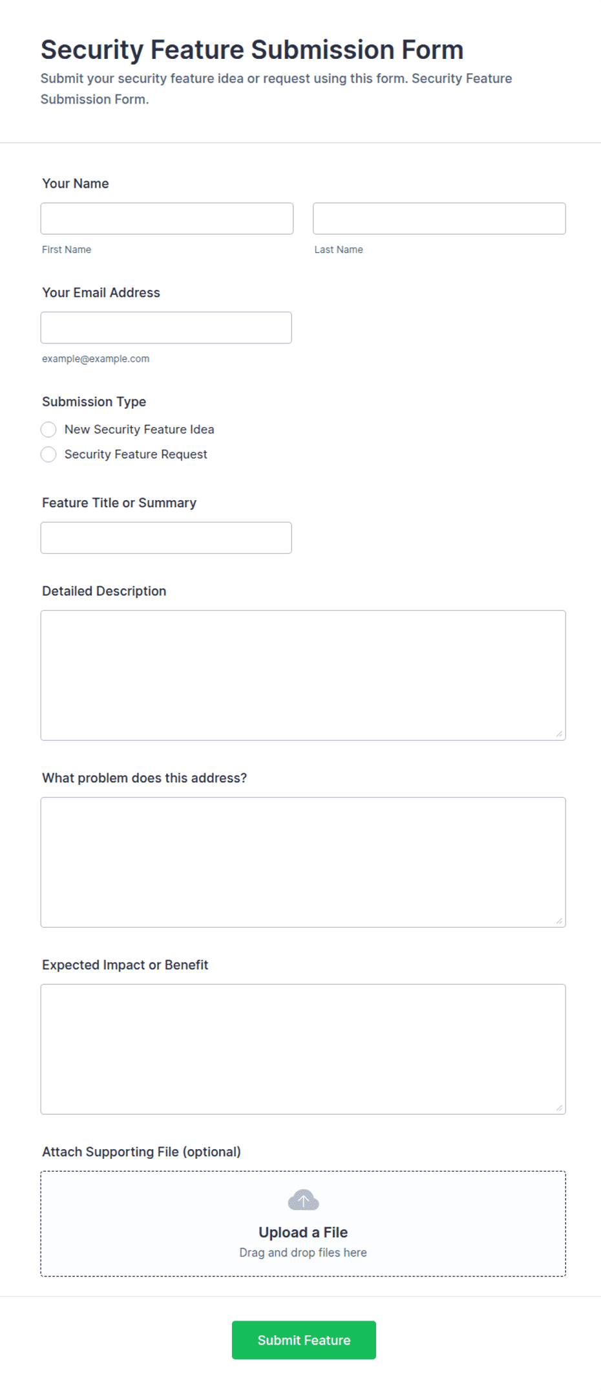
Task: Click the Your Email Address label
Action: point(101,292)
